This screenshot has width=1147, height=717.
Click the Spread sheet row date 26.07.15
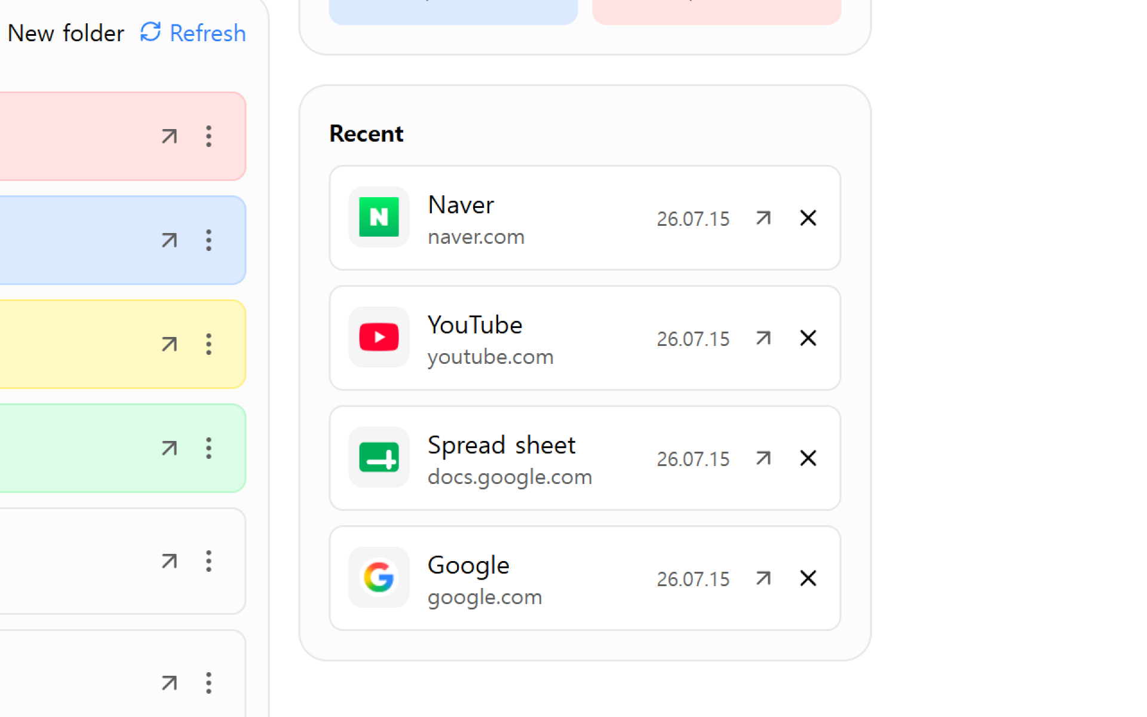[693, 459]
